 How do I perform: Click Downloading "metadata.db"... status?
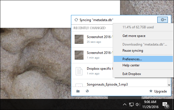(x=145, y=44)
